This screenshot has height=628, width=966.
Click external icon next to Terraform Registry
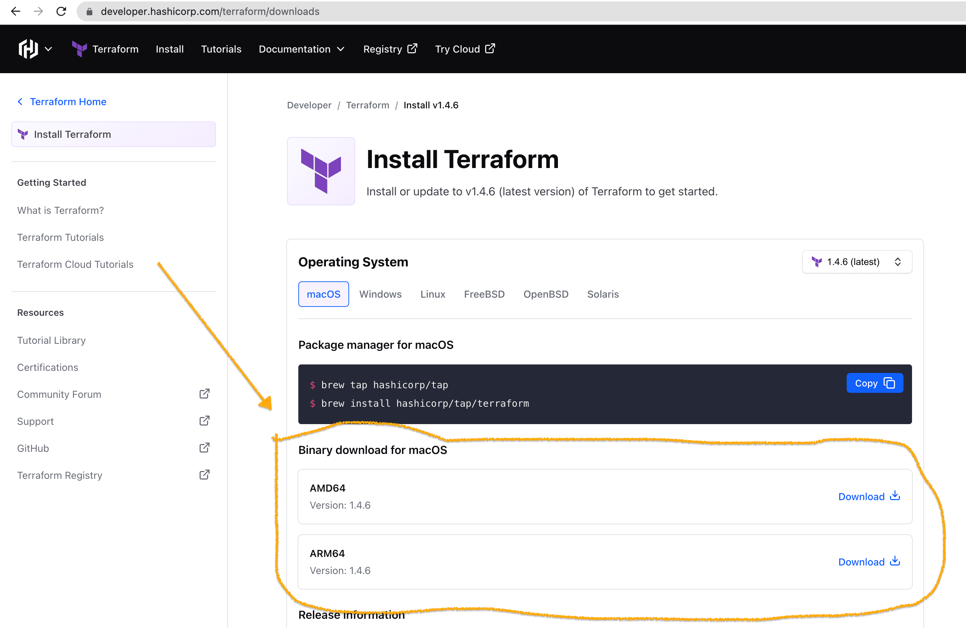pyautogui.click(x=205, y=475)
